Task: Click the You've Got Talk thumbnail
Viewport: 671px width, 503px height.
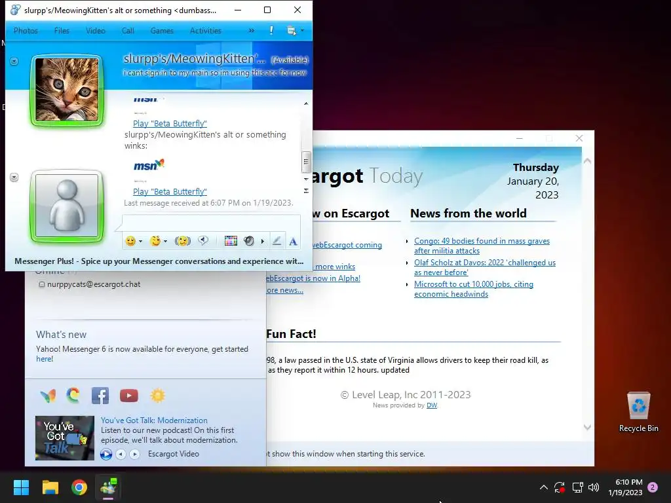Action: click(65, 438)
